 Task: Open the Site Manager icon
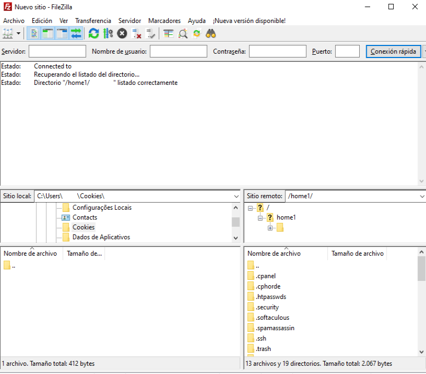(8, 34)
